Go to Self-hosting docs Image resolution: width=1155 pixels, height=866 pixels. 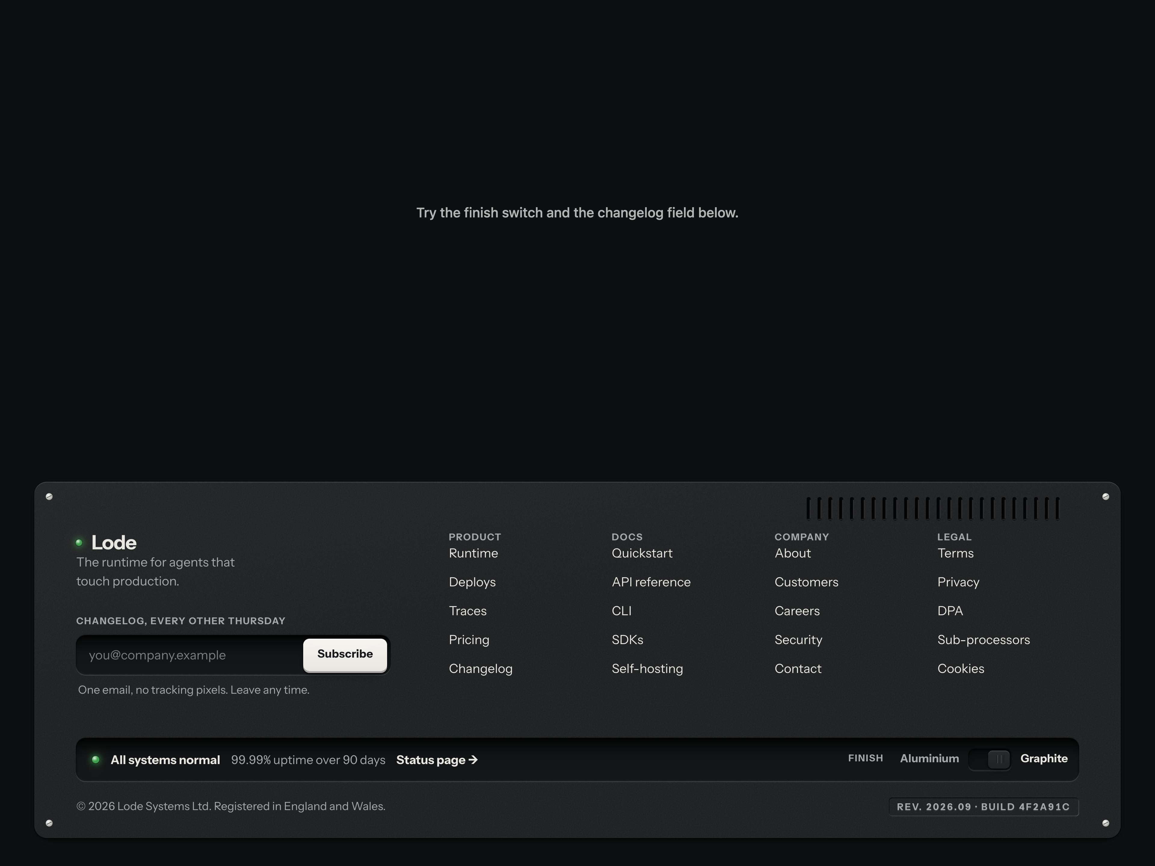coord(648,669)
